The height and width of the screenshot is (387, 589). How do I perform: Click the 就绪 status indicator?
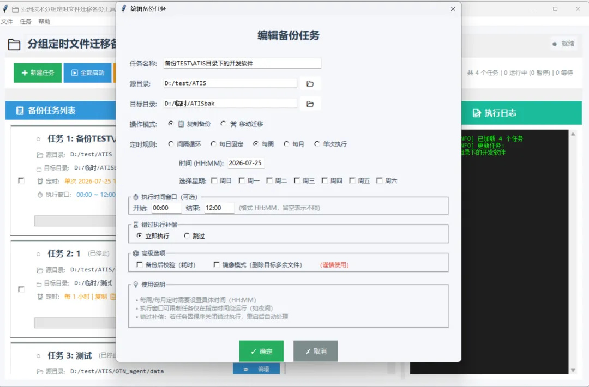pos(563,44)
